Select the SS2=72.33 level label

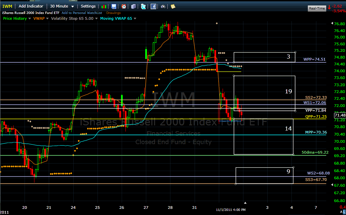(x=316, y=97)
